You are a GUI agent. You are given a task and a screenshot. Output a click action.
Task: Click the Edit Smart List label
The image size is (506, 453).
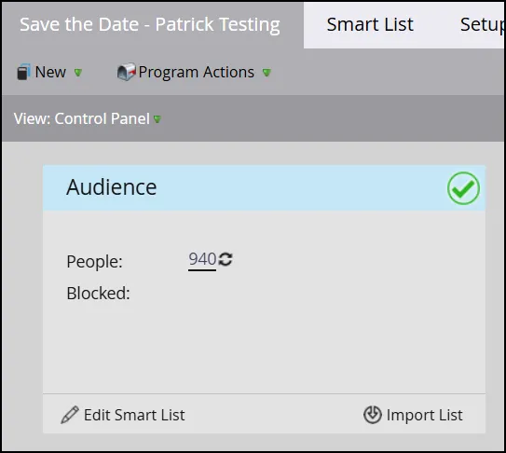point(134,415)
